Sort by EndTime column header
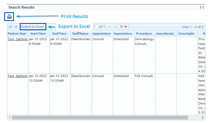This screenshot has width=209, height=123. click(x=60, y=34)
